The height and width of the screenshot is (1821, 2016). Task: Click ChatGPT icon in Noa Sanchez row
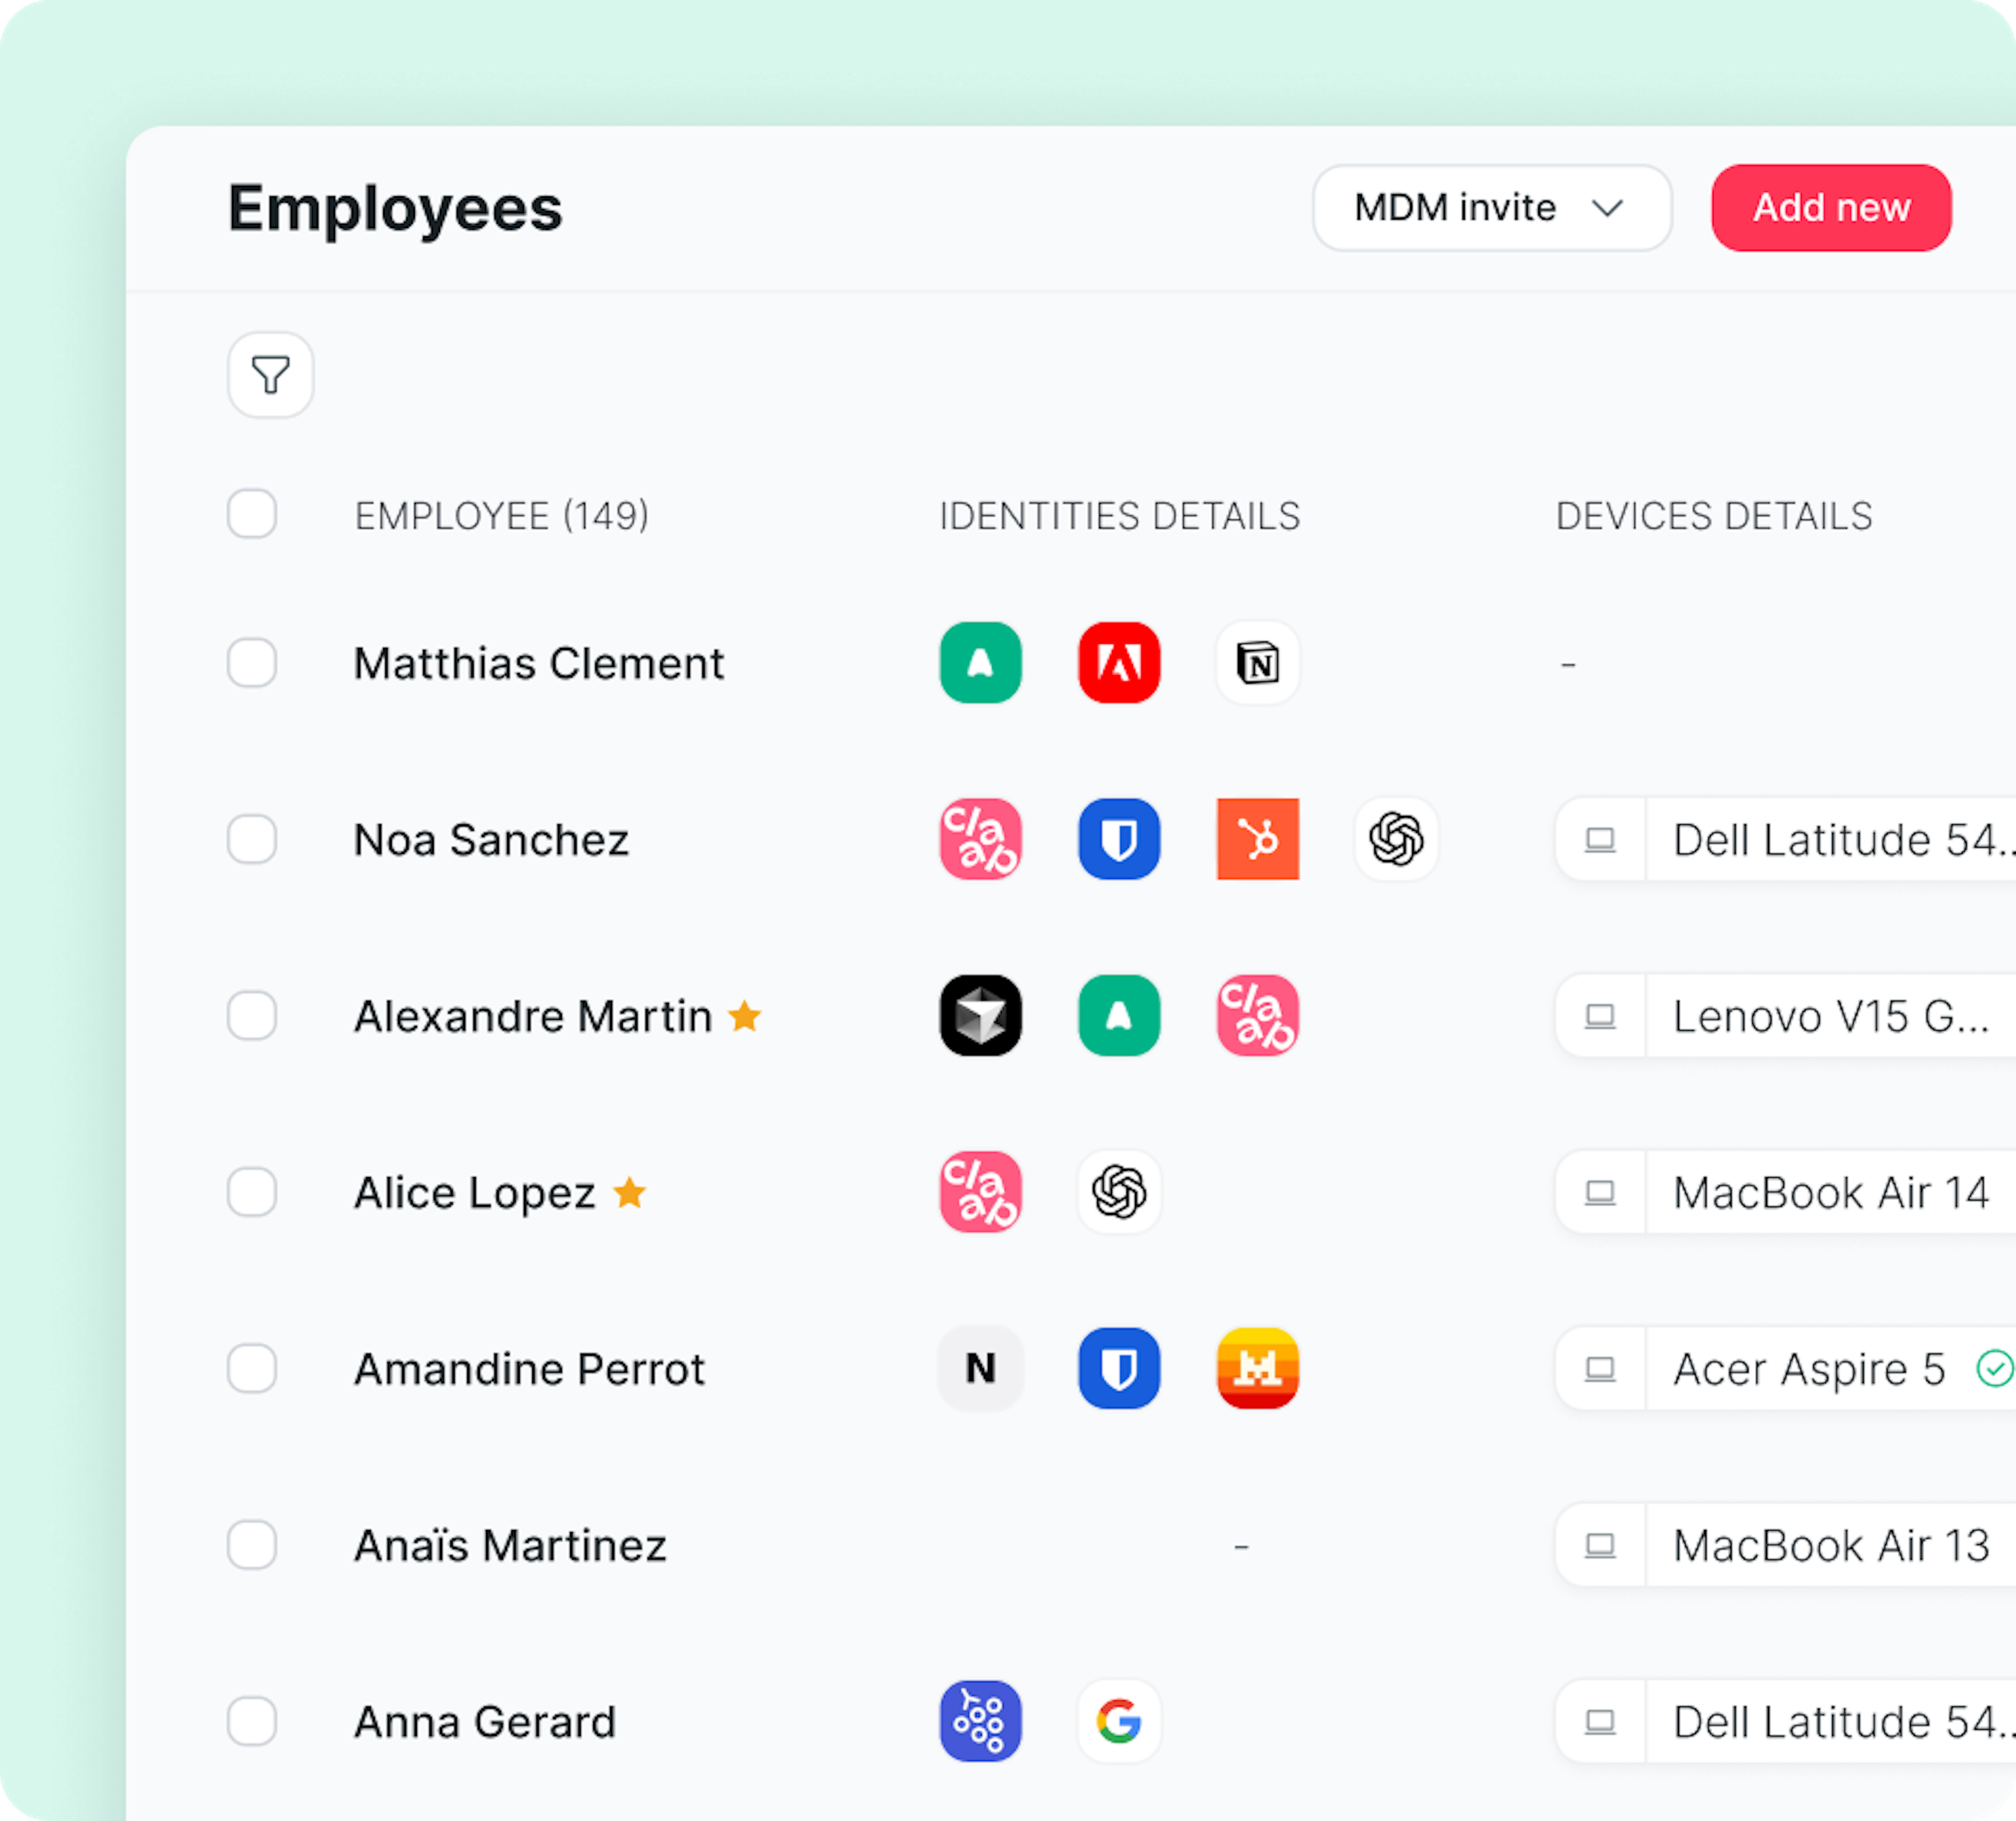pos(1396,839)
